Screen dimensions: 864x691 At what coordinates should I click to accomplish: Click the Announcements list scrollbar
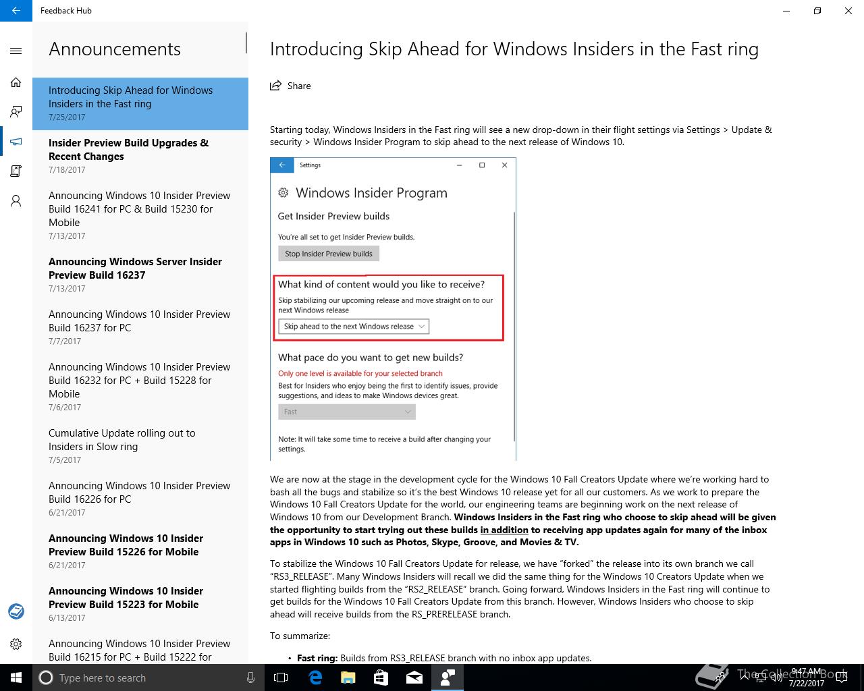[x=246, y=43]
